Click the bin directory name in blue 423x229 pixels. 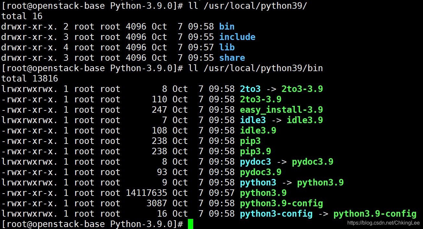[x=227, y=26]
